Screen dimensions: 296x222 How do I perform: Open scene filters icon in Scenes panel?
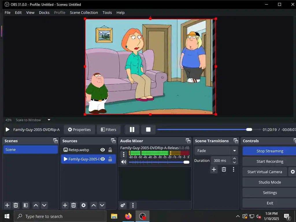(26, 205)
